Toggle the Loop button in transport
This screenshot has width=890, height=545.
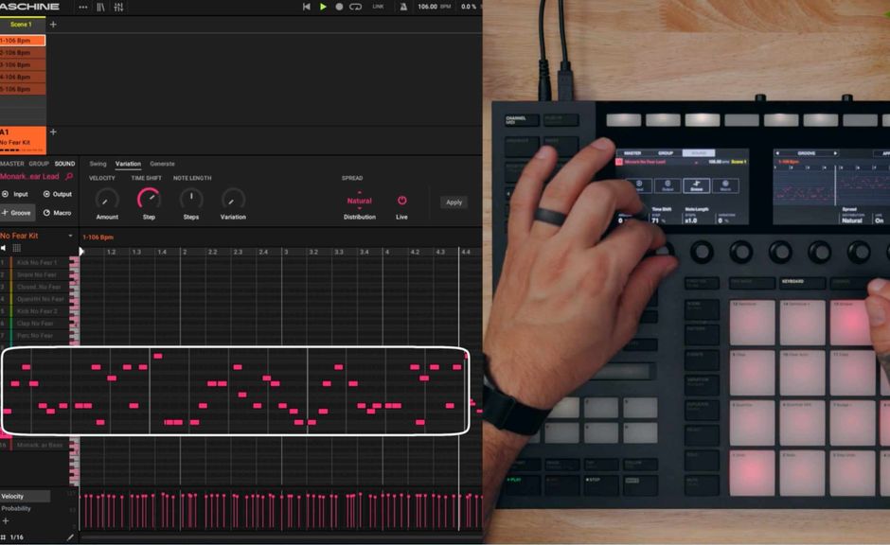click(x=355, y=7)
